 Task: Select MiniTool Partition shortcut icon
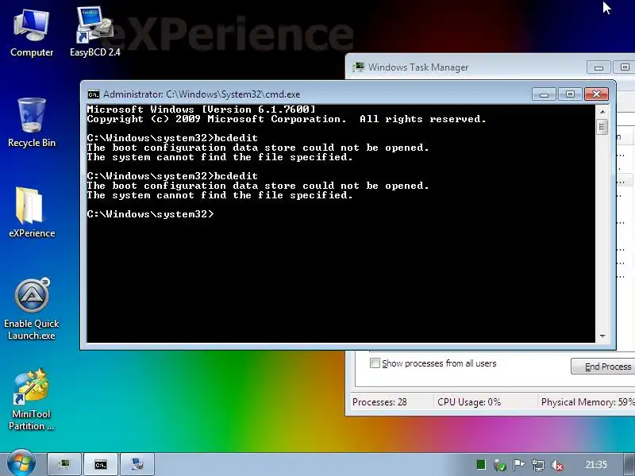click(x=32, y=400)
